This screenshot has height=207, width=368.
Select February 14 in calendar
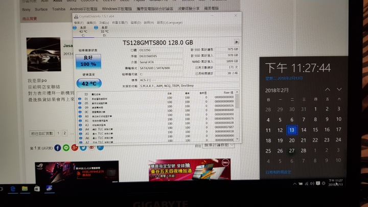304,130
